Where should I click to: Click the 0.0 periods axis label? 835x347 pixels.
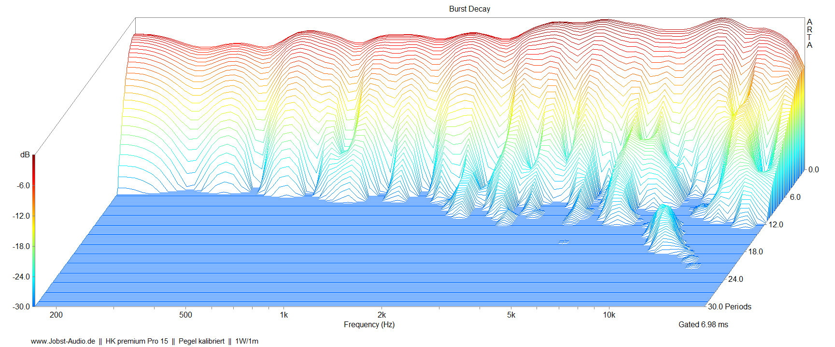click(x=813, y=169)
